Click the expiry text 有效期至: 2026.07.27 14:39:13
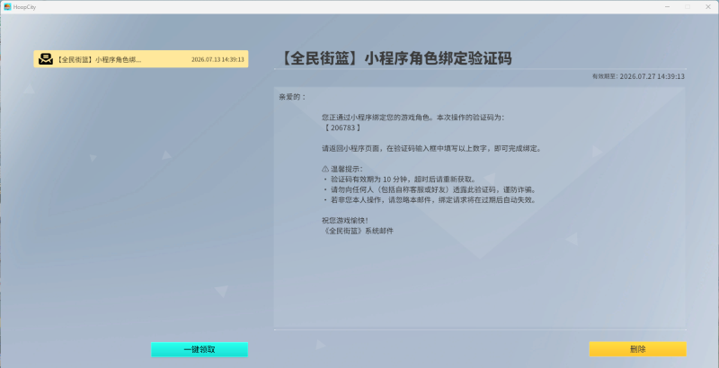719x368 pixels. 638,76
